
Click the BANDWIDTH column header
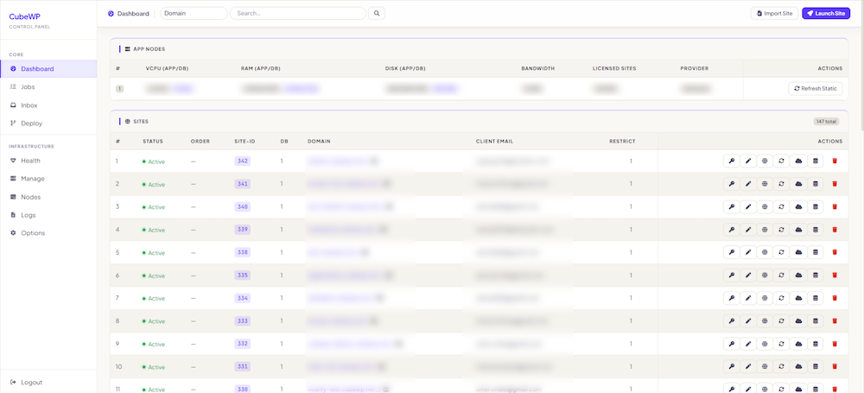(x=537, y=68)
